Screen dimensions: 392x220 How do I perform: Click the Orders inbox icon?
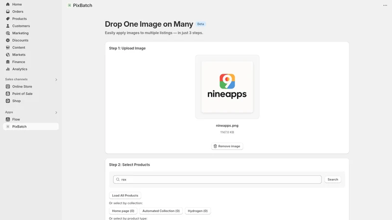click(8, 11)
